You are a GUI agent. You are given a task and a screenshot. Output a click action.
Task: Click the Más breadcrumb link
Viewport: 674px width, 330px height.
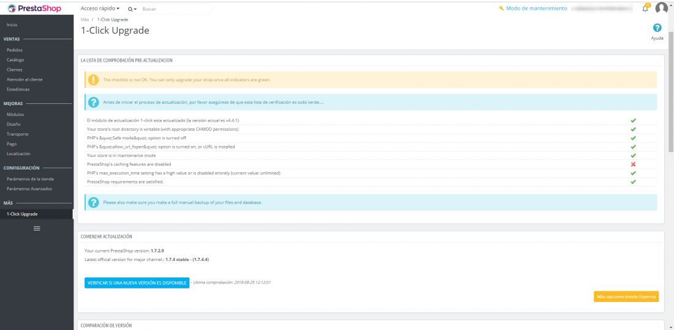85,20
